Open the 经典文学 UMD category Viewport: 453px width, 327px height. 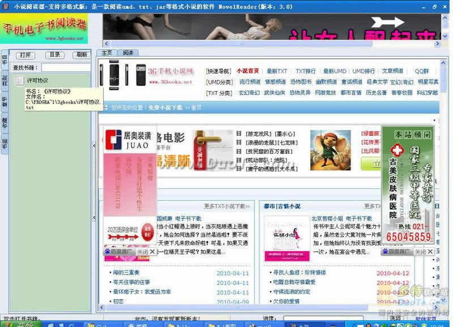coord(377,82)
